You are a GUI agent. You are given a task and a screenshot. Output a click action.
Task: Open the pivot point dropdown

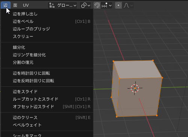[x=85, y=5]
